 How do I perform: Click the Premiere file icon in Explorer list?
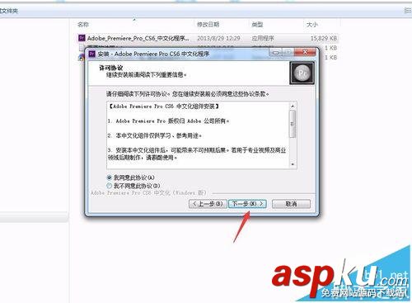[x=82, y=38]
